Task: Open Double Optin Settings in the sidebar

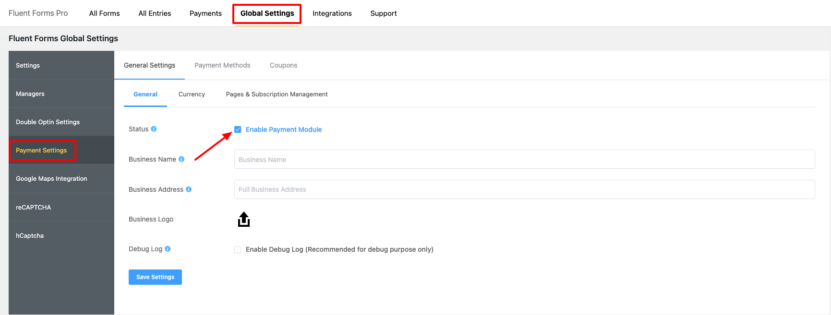Action: coord(61,122)
